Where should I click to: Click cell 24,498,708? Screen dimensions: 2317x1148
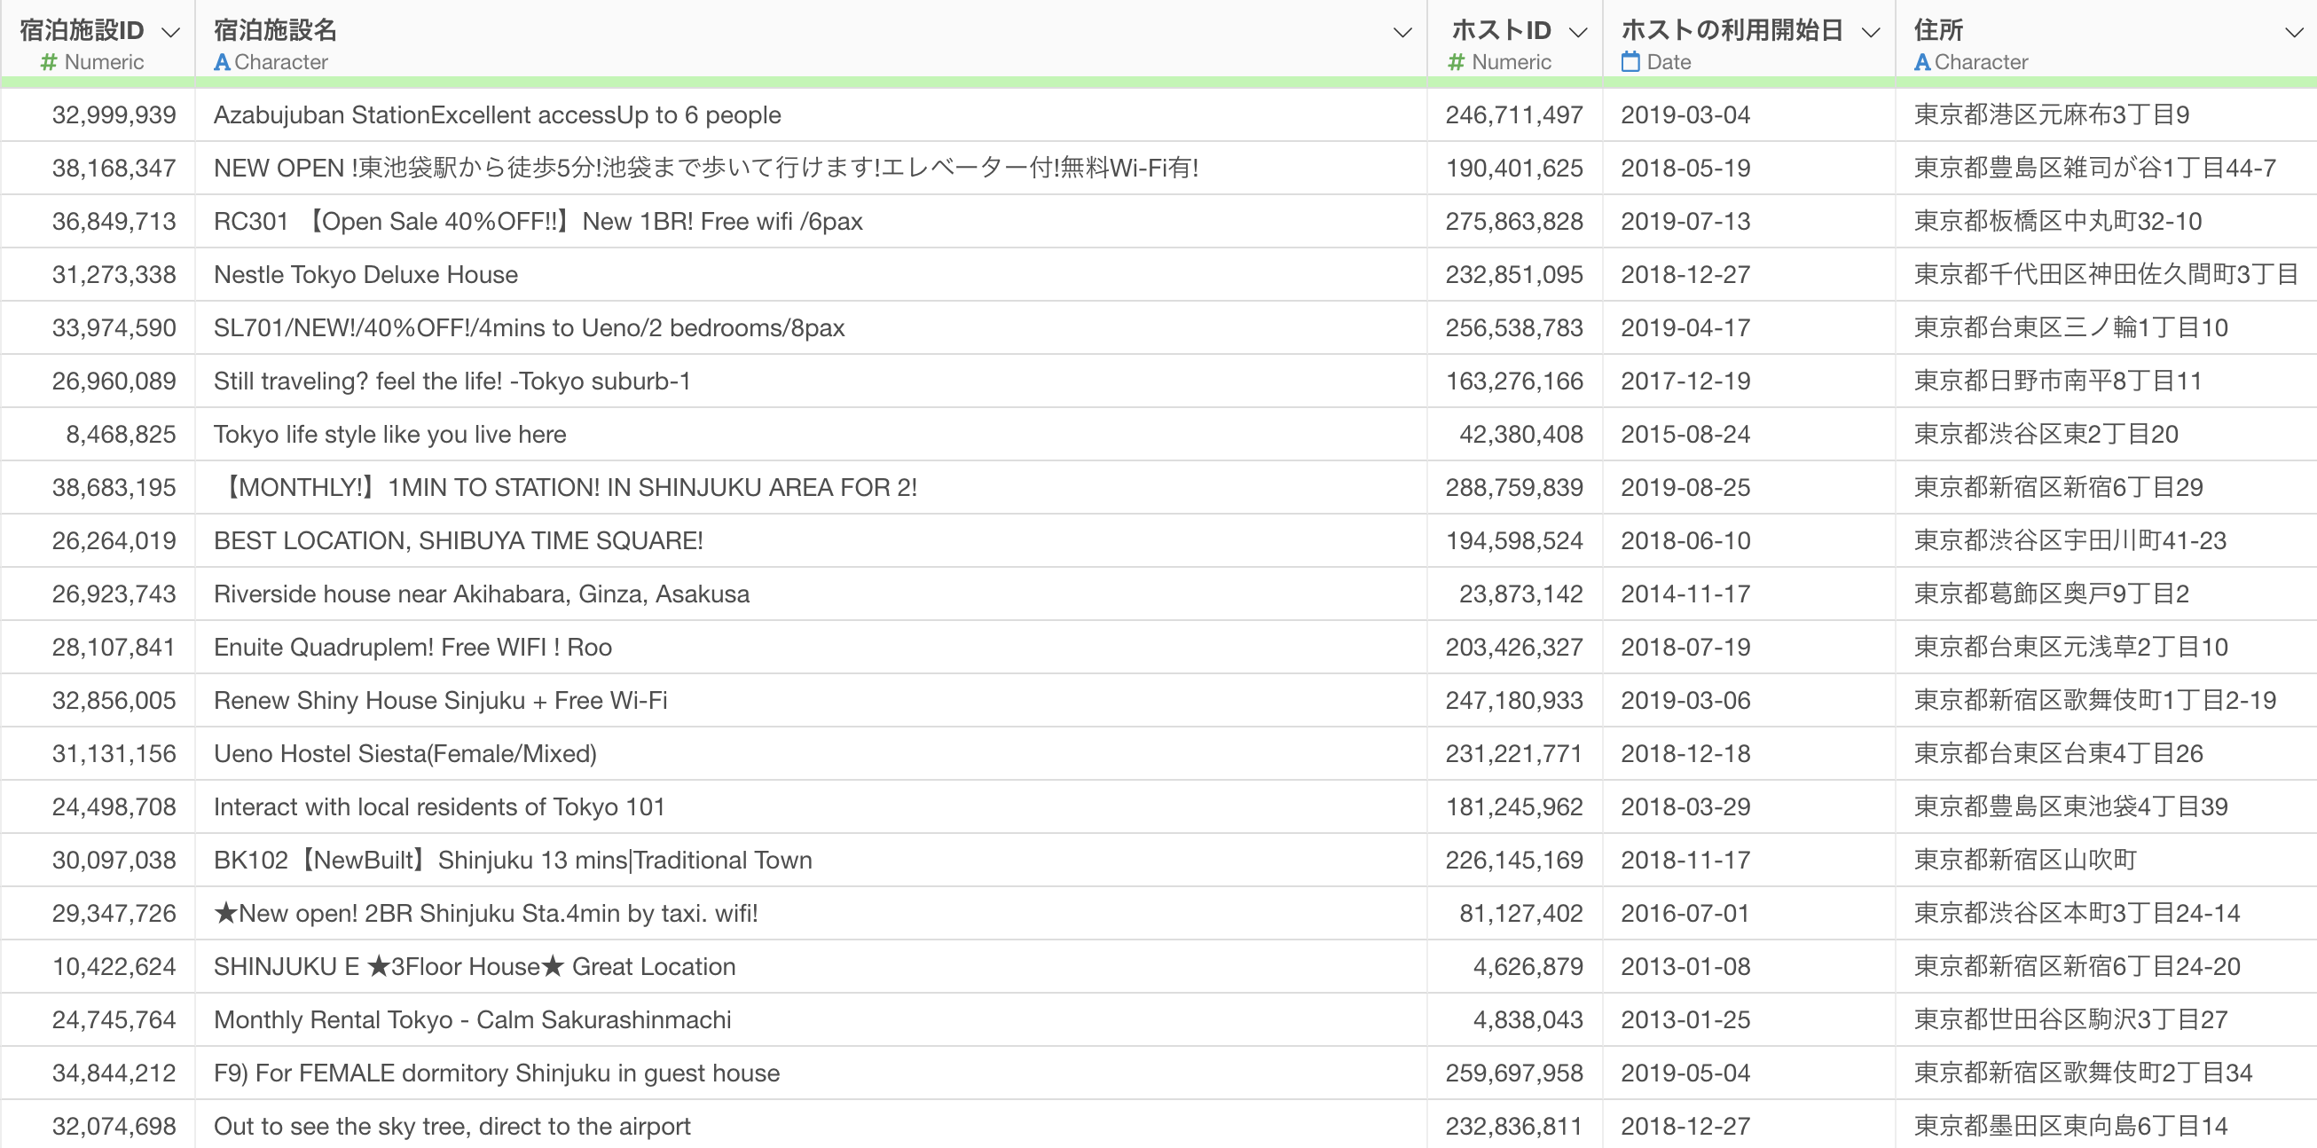pos(114,807)
